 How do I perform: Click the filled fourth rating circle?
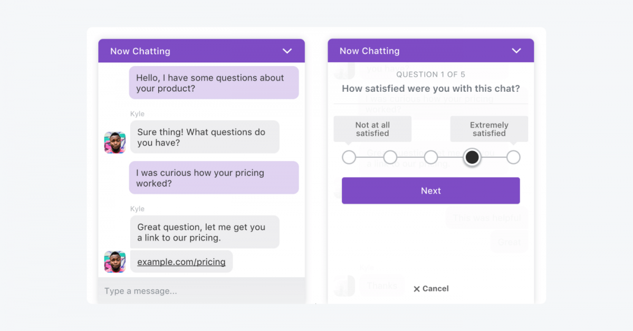[472, 157]
